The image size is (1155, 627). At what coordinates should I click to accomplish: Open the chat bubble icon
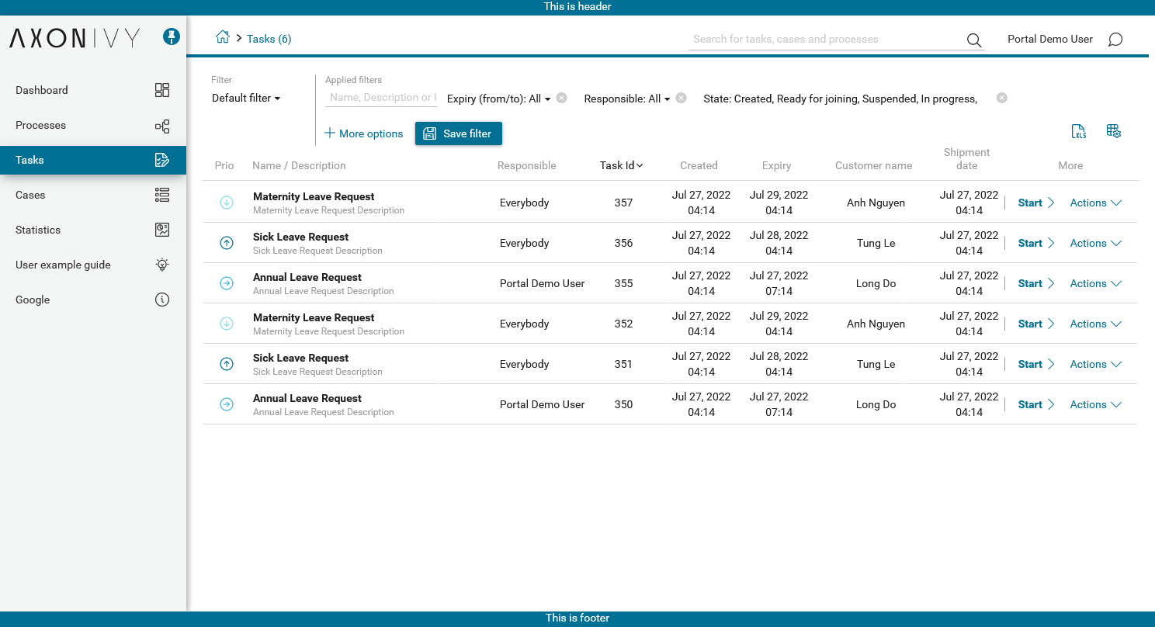(1115, 40)
